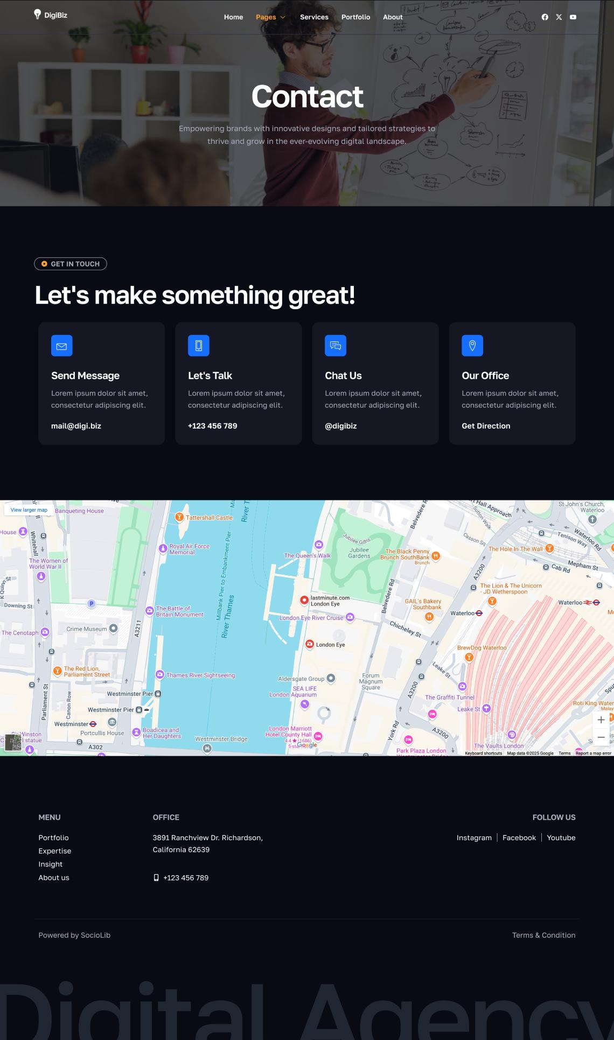Click Royal Air Force Memorial marker
Screen dimensions: 614x1040
(163, 549)
